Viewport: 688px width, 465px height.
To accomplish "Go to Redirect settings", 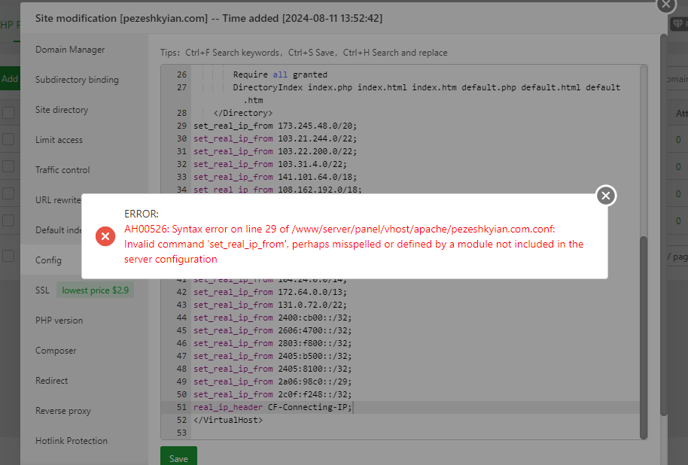I will point(52,381).
